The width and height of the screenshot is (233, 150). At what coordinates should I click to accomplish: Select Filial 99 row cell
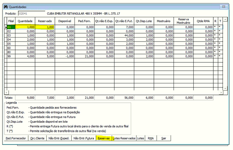coord(11,56)
